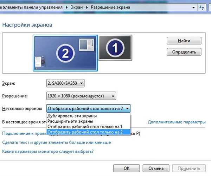
Task: Select monitor 1 display thumbnail
Action: click(115, 48)
